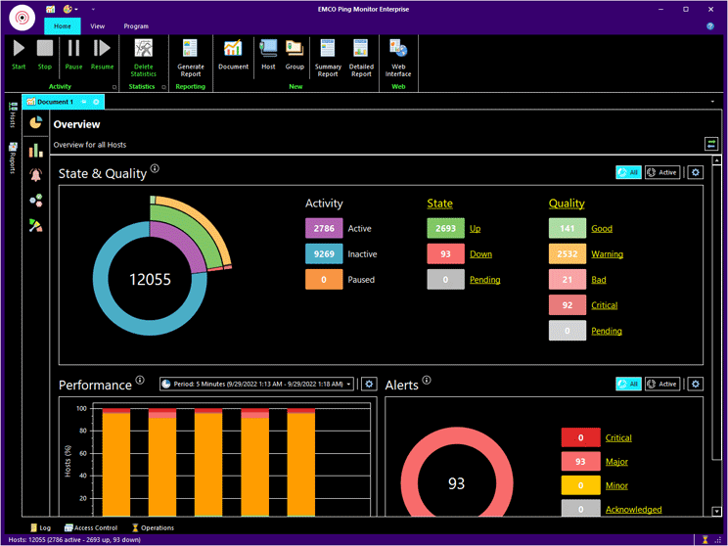Pause monitoring from the Activity group
The image size is (728, 546).
coord(73,54)
